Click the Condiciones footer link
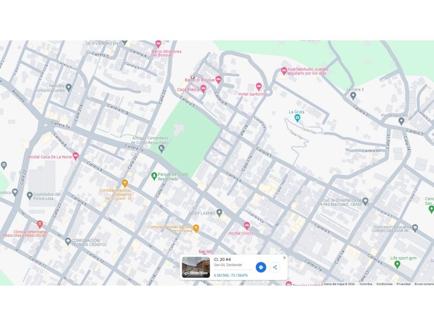Image resolution: width=434 pixels, height=326 pixels. 384,284
